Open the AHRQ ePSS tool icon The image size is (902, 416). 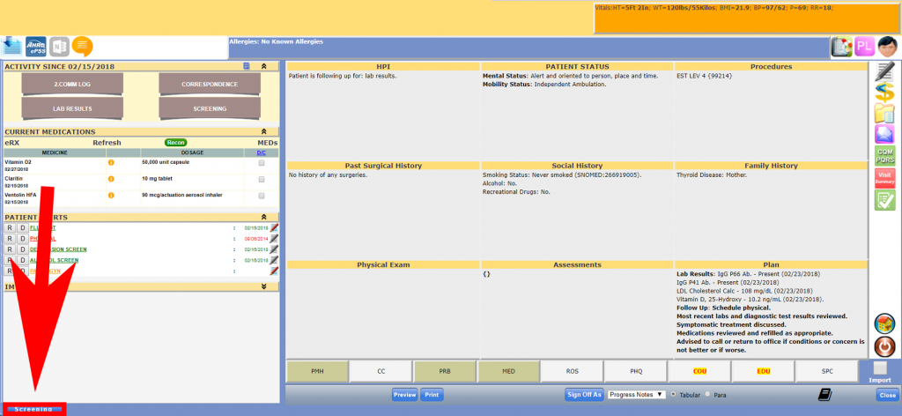click(36, 46)
